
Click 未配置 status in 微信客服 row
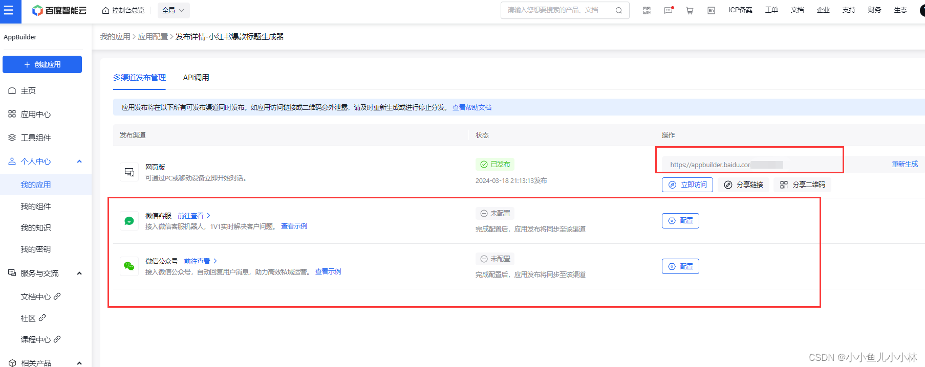pyautogui.click(x=495, y=213)
